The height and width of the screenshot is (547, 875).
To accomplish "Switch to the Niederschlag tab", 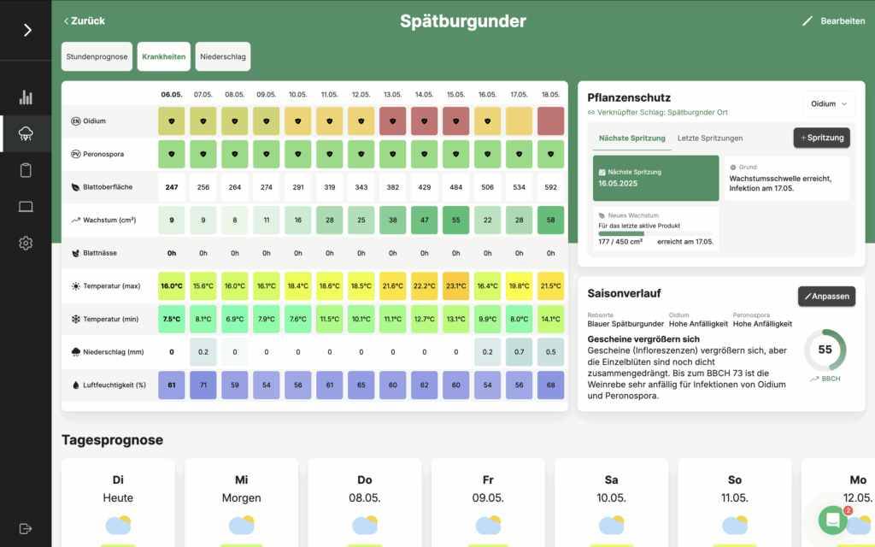I will [x=223, y=56].
